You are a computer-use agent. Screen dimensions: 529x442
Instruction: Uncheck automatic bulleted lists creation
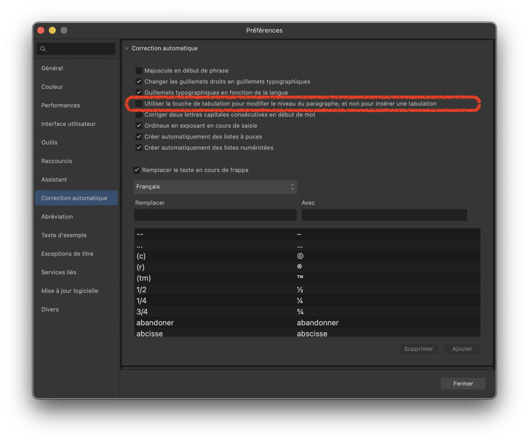[x=138, y=136]
